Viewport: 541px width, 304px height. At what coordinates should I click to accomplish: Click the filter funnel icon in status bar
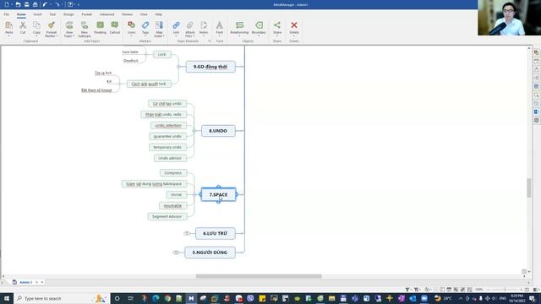407,290
